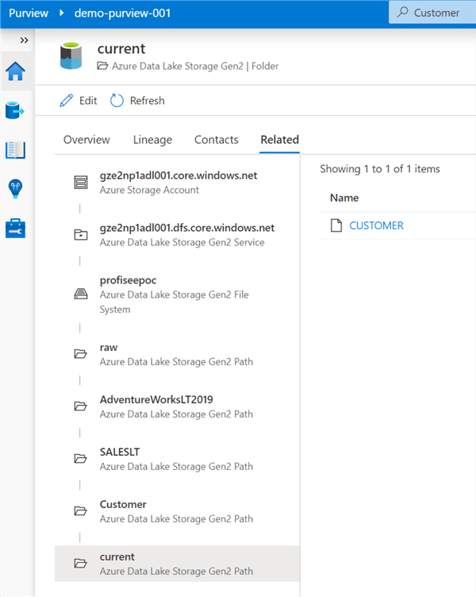Select the current path node in hierarchy
Screen dimensions: 476x597
177,564
